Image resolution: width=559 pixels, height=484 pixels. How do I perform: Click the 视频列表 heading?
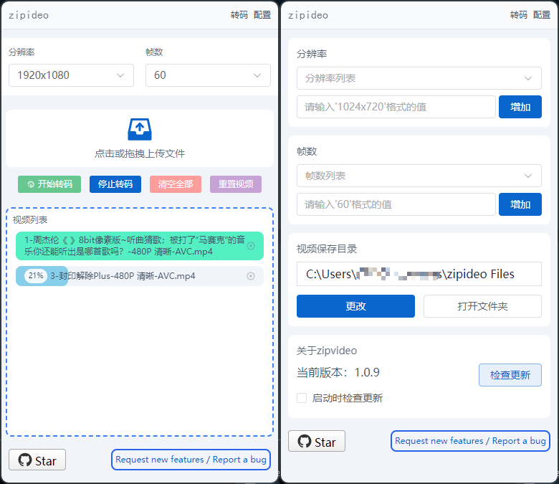pos(30,220)
